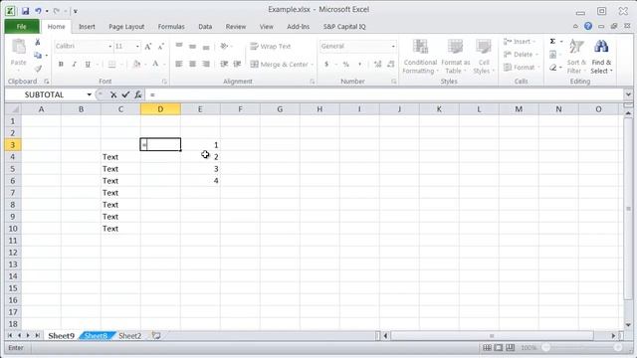Toggle Italic formatting
637x358 pixels.
74,64
